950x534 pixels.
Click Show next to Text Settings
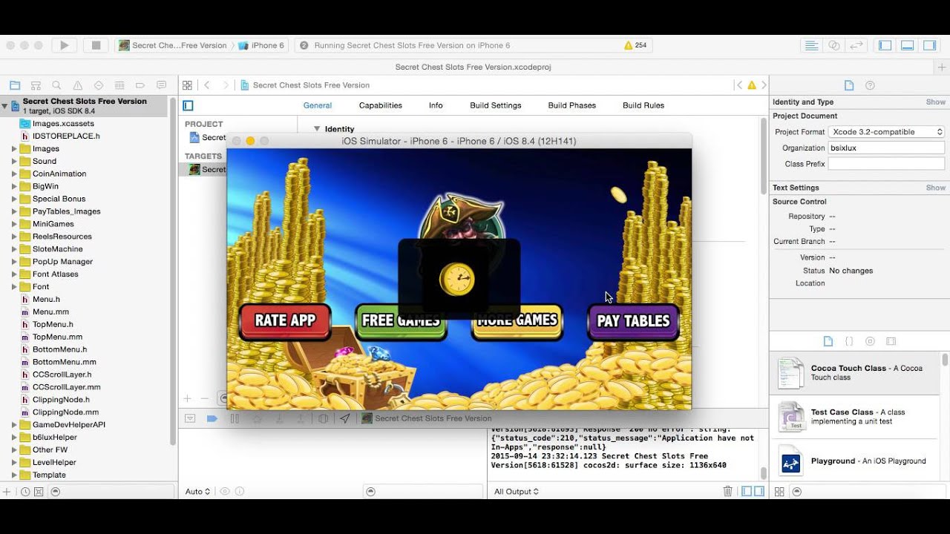[935, 188]
